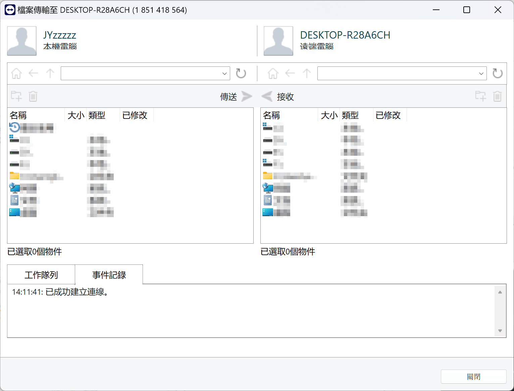This screenshot has width=514, height=391.
Task: Create new folder on remote computer
Action: click(x=480, y=96)
